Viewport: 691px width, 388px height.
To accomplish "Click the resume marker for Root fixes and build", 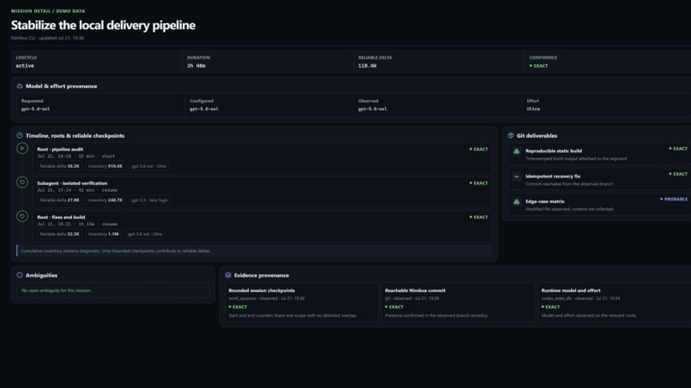I will tap(22, 216).
